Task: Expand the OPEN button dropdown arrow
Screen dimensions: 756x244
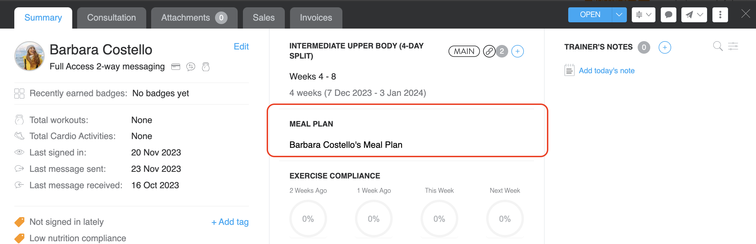Action: [x=619, y=15]
